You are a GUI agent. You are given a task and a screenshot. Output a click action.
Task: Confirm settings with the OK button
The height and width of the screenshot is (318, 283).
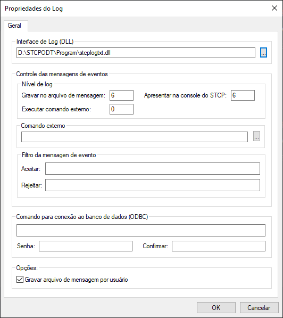pos(216,308)
